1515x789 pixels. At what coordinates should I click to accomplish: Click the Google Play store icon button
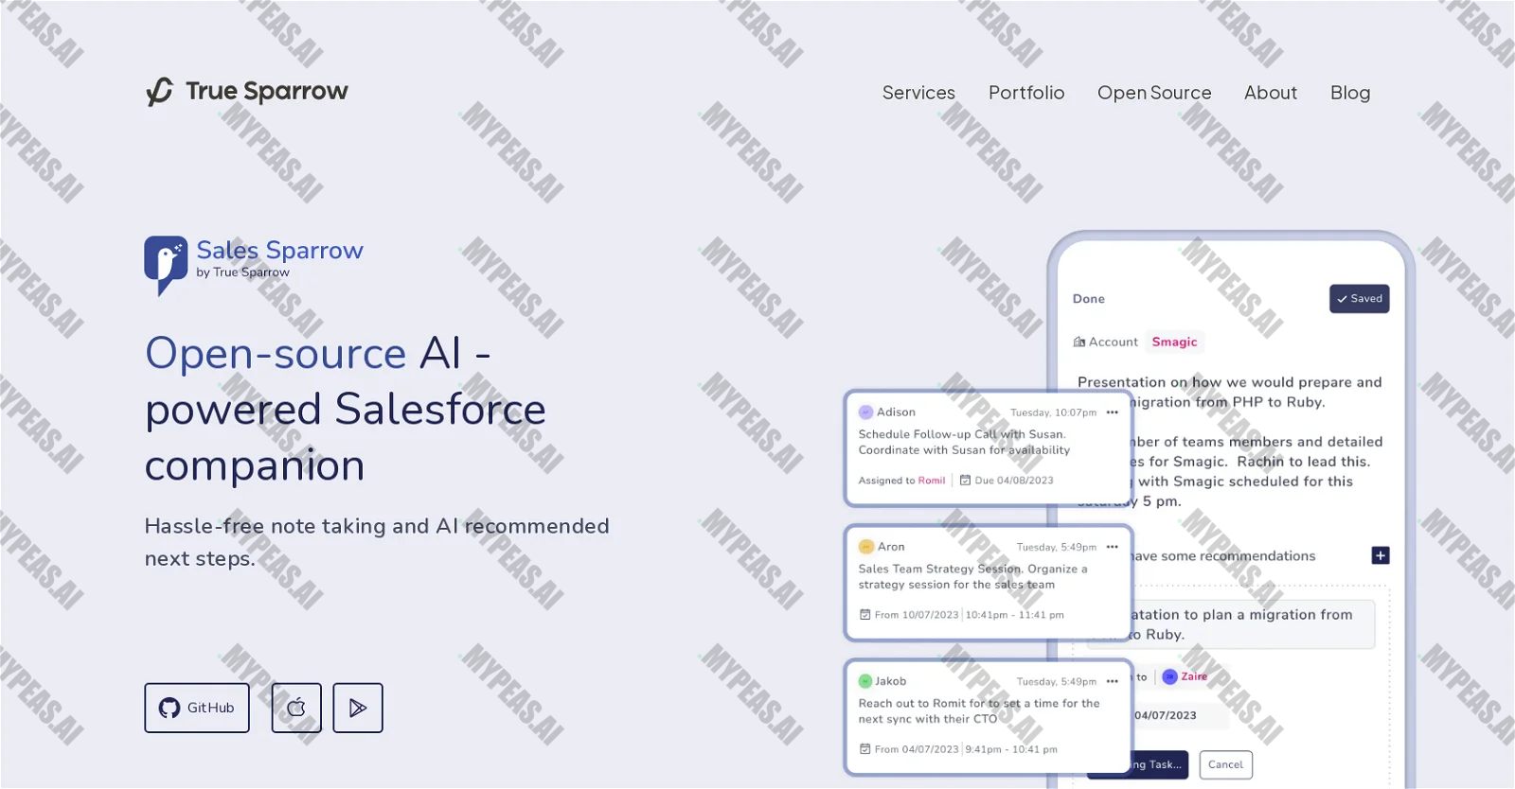tap(358, 708)
